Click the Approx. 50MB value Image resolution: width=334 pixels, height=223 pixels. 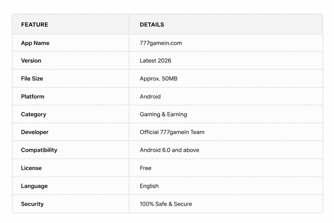(x=159, y=79)
